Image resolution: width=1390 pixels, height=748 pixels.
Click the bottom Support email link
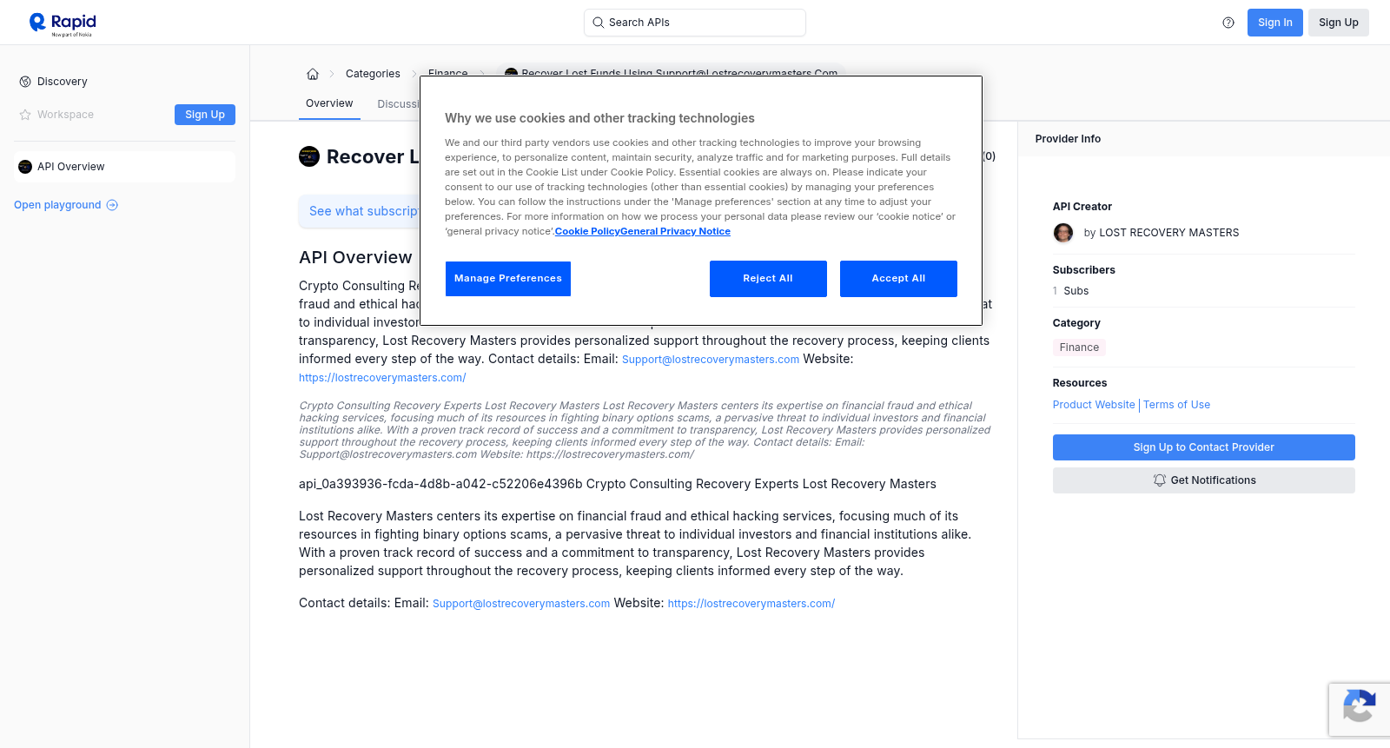[x=521, y=604]
